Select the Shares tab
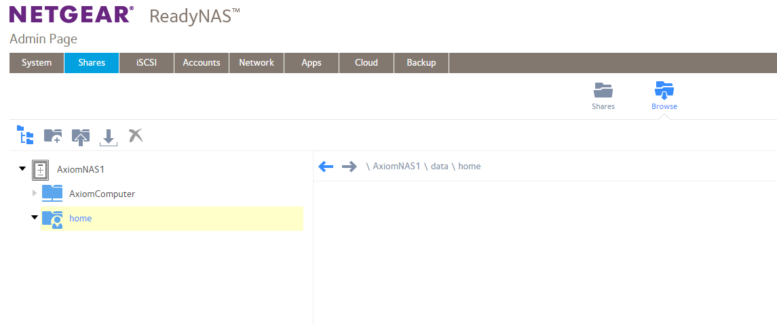This screenshot has height=325, width=777. [x=92, y=63]
